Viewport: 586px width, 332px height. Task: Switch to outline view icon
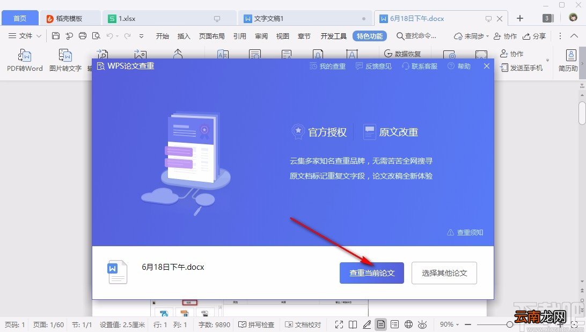tap(394, 324)
